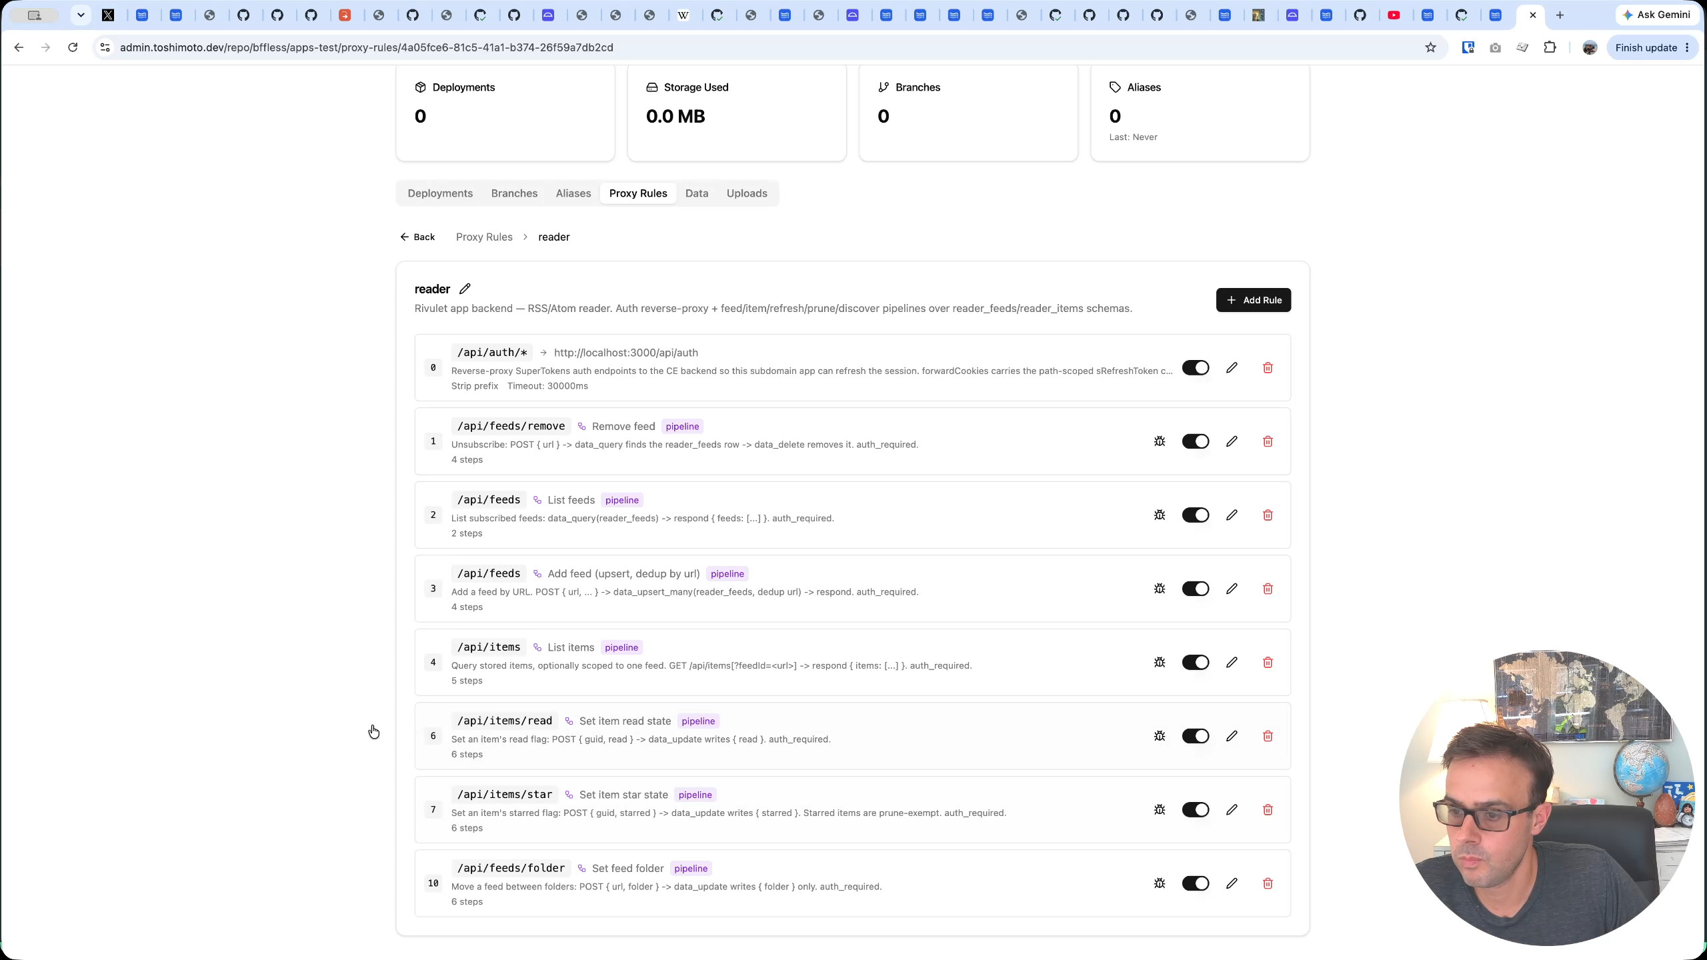Open debug icon for /api/items/star rule
Screen dimensions: 1707x960
(1160, 810)
